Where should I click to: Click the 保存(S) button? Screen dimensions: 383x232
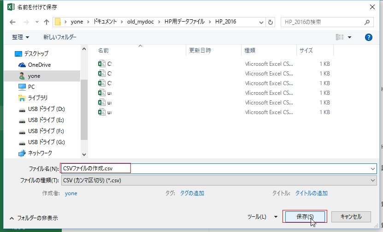click(x=305, y=217)
